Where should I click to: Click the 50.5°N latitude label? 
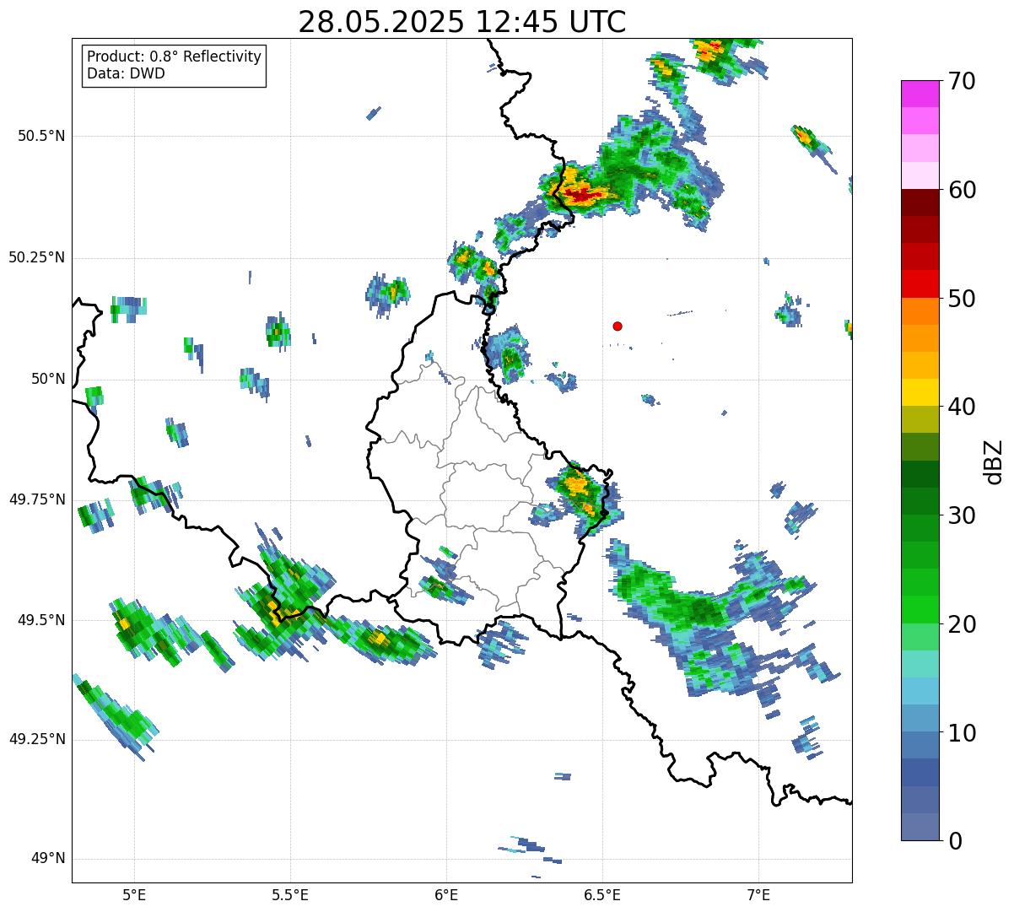coord(41,136)
